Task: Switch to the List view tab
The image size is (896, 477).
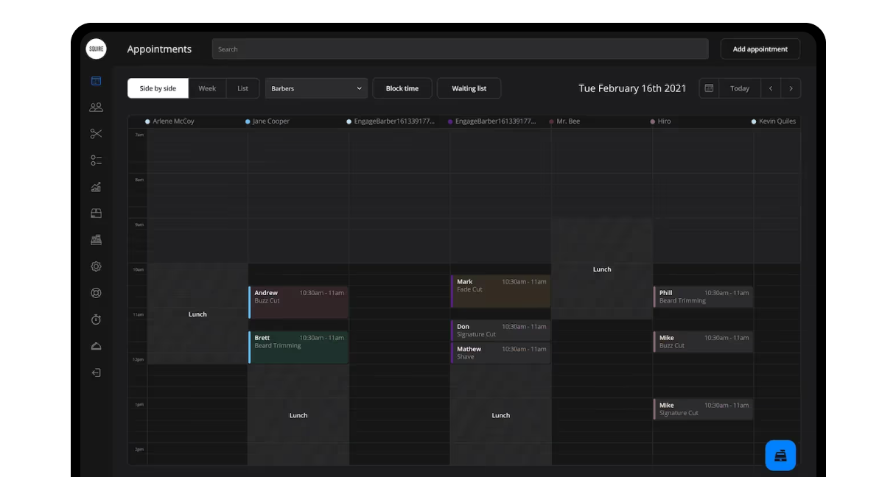Action: (x=242, y=88)
